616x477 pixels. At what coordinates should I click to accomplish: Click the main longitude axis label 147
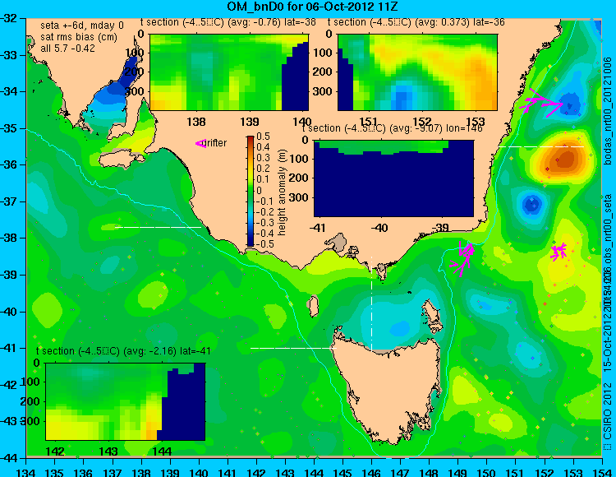(x=401, y=472)
